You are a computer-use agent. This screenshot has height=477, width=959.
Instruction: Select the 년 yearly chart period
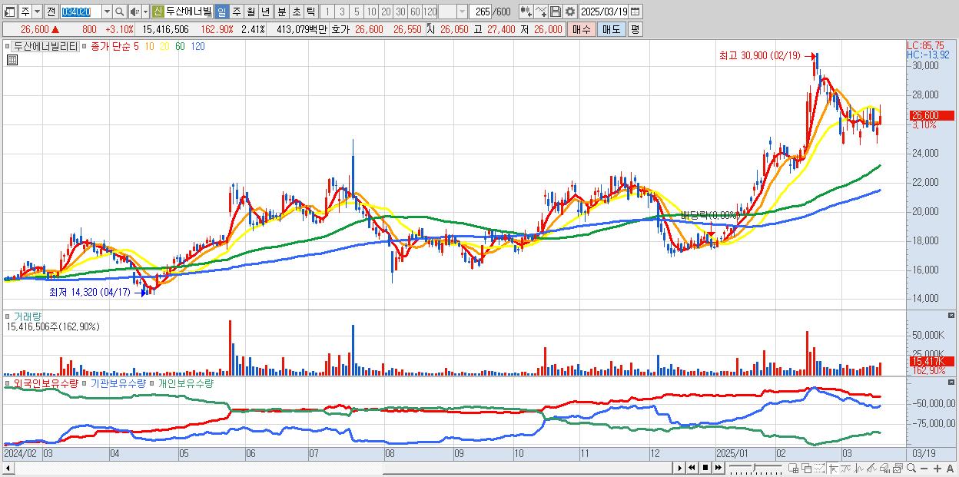pos(265,12)
